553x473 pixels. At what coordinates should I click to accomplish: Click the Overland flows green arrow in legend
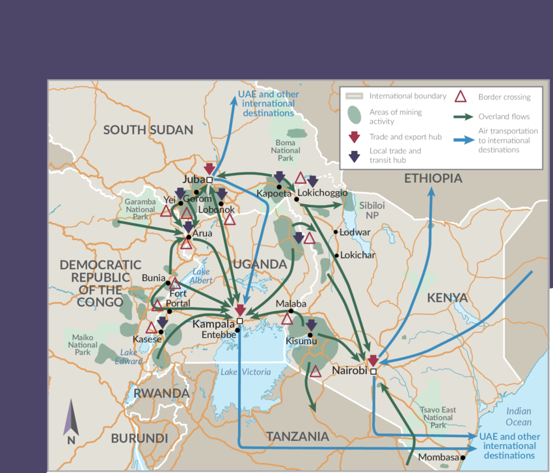coord(463,117)
